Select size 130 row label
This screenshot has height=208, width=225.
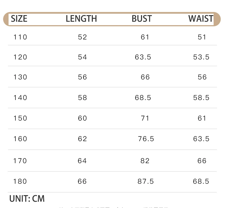pos(20,77)
